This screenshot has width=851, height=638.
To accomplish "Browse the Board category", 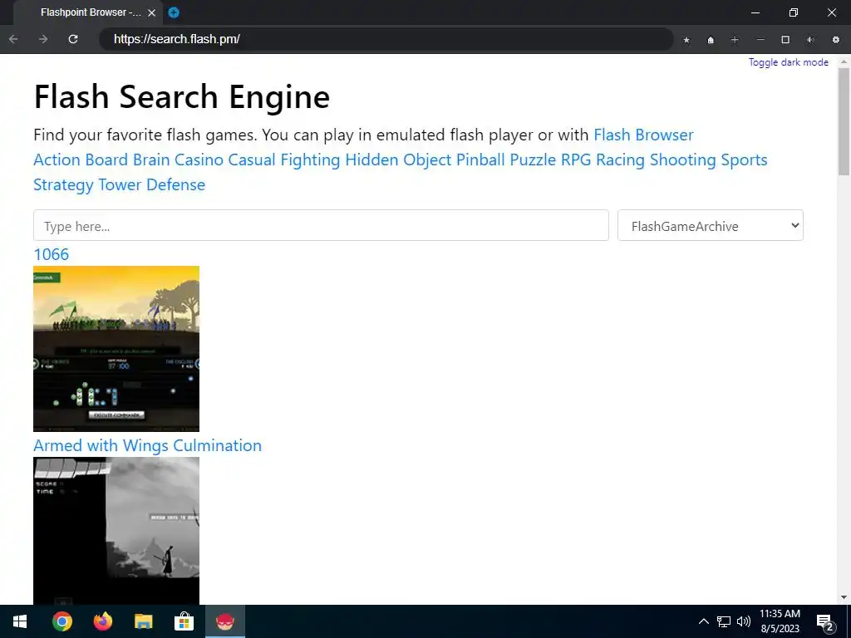I will click(106, 159).
